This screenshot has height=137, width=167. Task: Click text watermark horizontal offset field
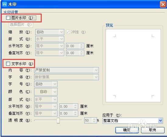[x=66, y=106]
